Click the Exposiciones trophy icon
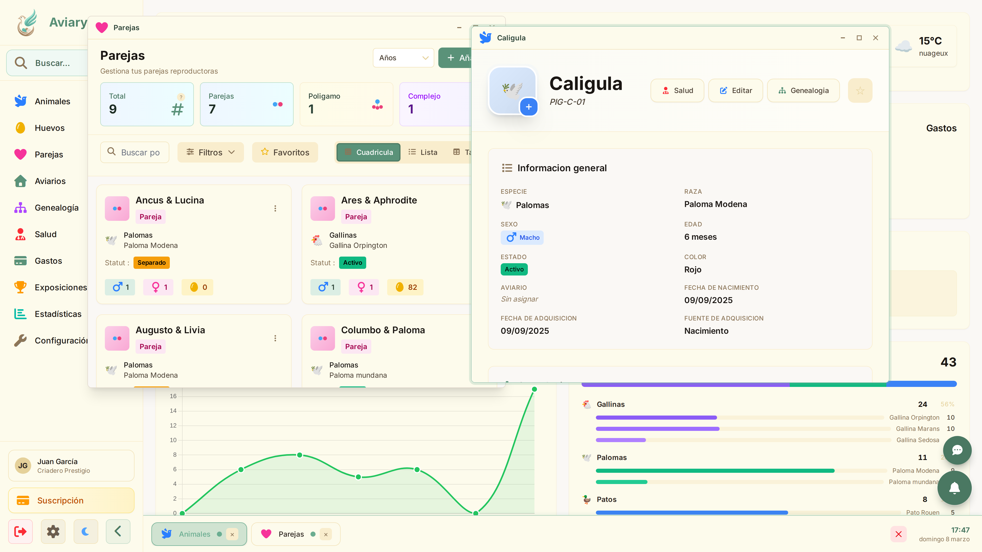The height and width of the screenshot is (552, 982). point(20,287)
